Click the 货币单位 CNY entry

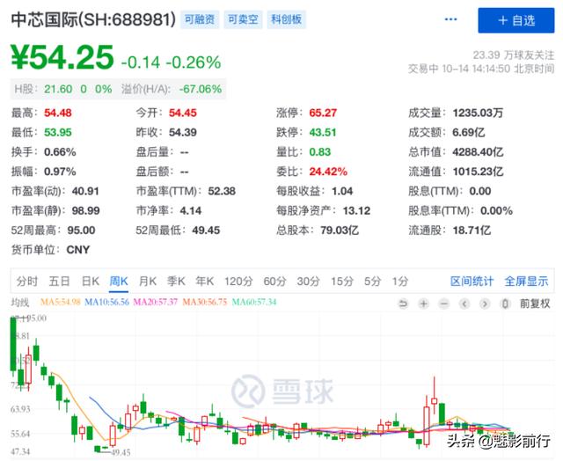(50, 250)
